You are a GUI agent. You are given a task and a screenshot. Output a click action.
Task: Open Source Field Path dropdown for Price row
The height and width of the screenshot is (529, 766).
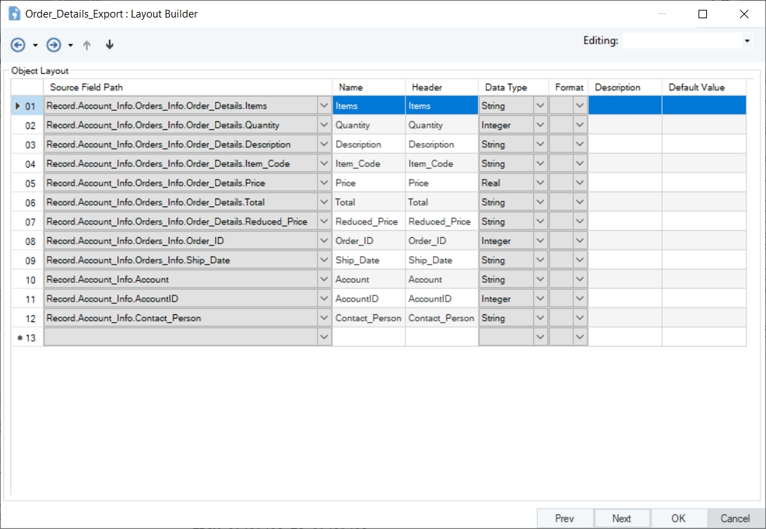pyautogui.click(x=323, y=183)
